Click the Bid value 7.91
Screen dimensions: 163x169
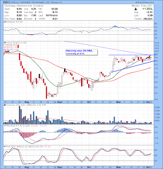click(34, 16)
